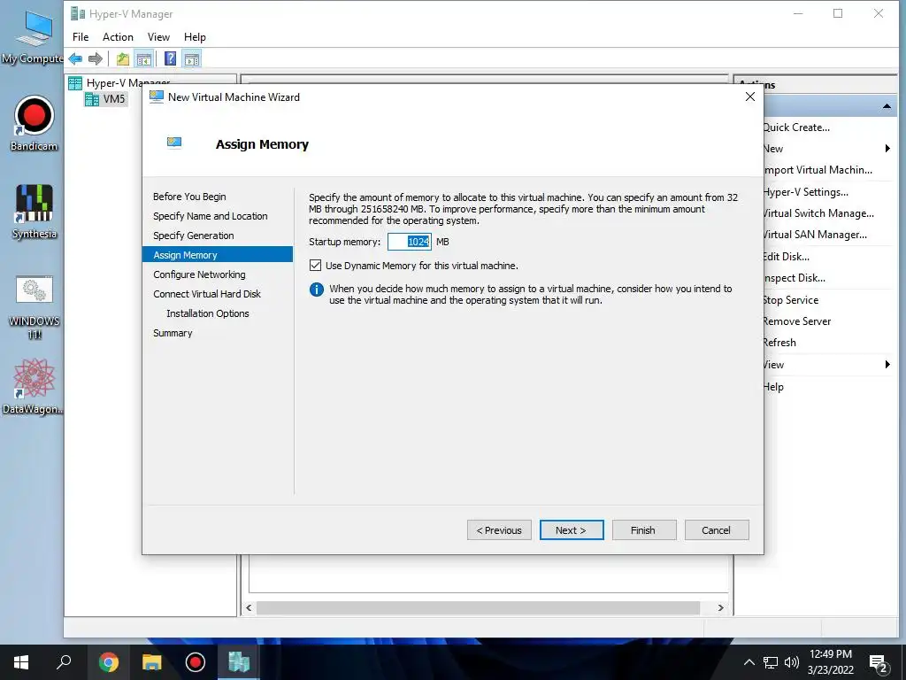The width and height of the screenshot is (906, 680).
Task: Show hidden system tray icons
Action: point(749,662)
